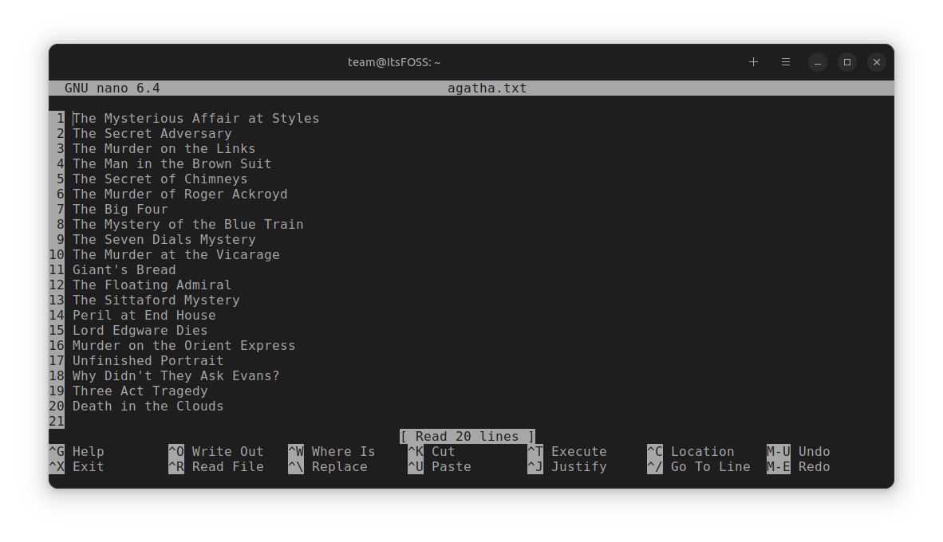Click line 'Peril at End House'
This screenshot has height=542, width=943.
(144, 315)
